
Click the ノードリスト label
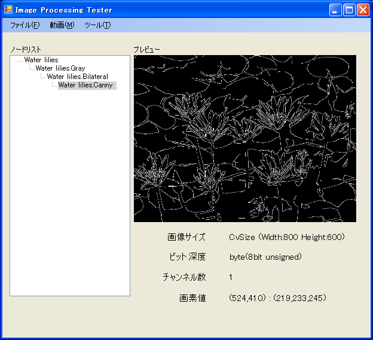click(x=26, y=49)
